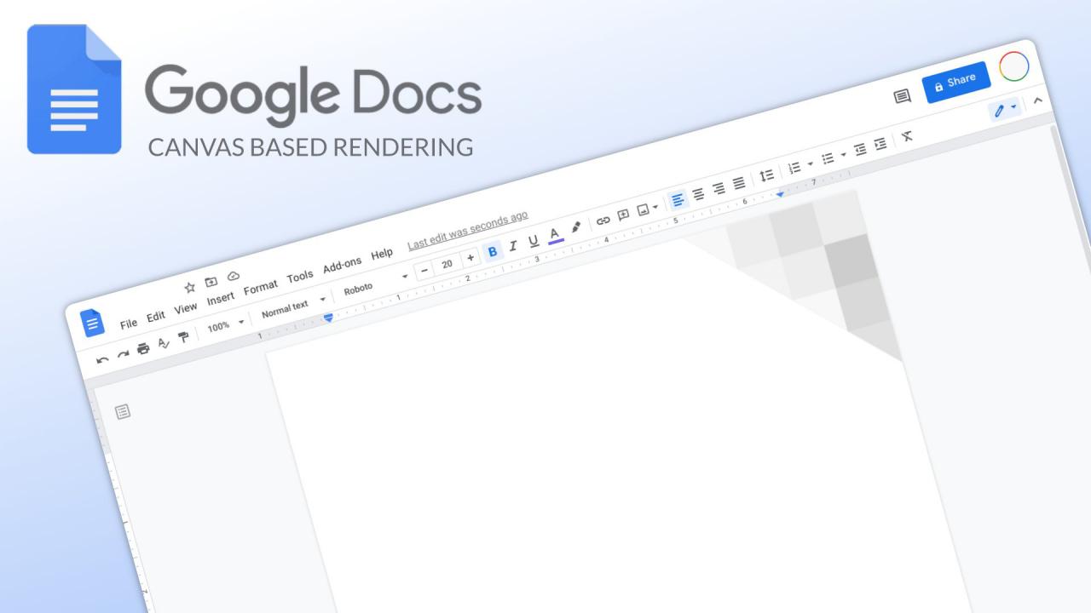The height and width of the screenshot is (613, 1091).
Task: Toggle Underline formatting
Action: pyautogui.click(x=534, y=241)
